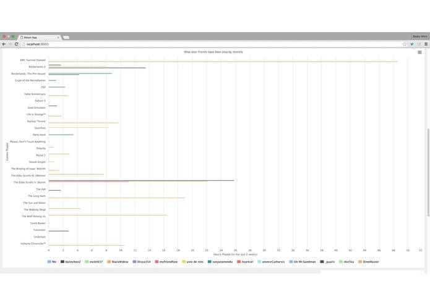The width and height of the screenshot is (430, 305).
Task: Toggle the owlet637 legend series
Action: [94, 262]
